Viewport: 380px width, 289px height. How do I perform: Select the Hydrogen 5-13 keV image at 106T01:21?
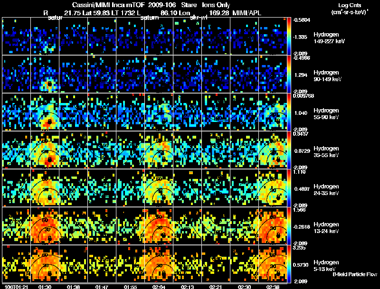click(x=17, y=264)
